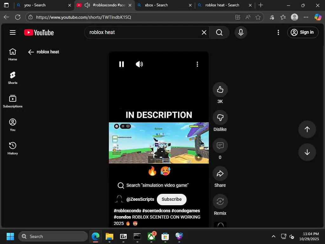Viewport: 325px width, 244px height.
Task: Open the taskbar clock and date
Action: point(309,236)
